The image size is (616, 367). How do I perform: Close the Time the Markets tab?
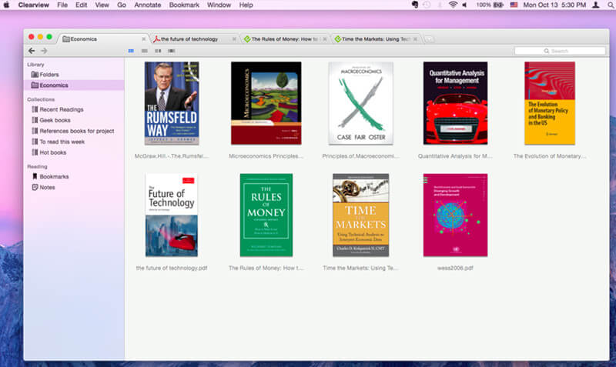pyautogui.click(x=415, y=39)
